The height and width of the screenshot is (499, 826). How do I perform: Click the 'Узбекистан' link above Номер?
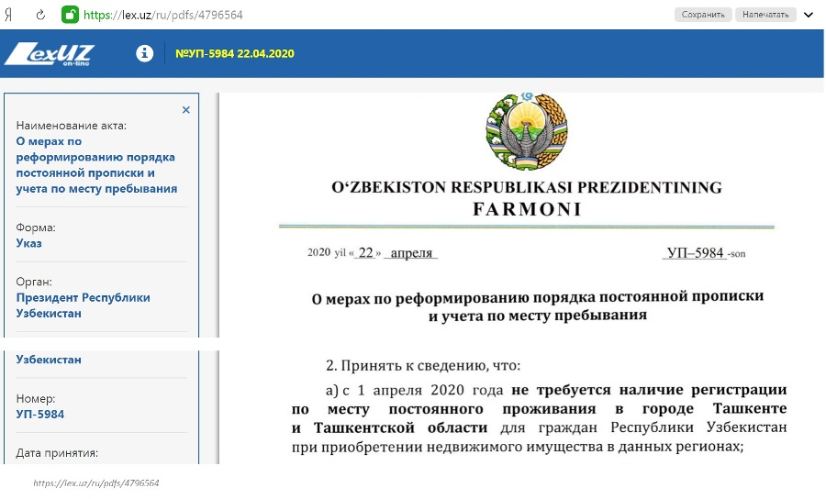coord(49,360)
